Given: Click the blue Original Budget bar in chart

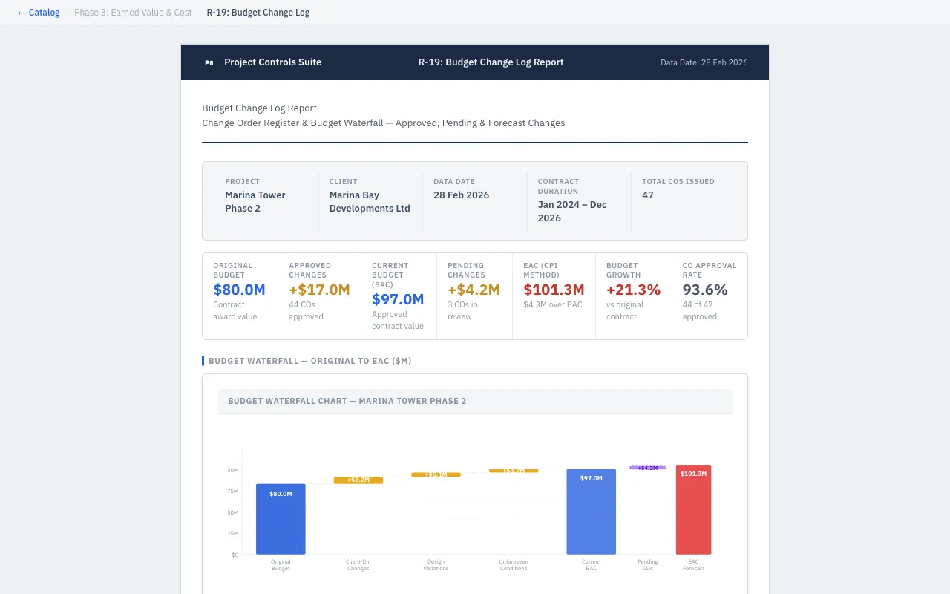Looking at the screenshot, I should coord(281,520).
